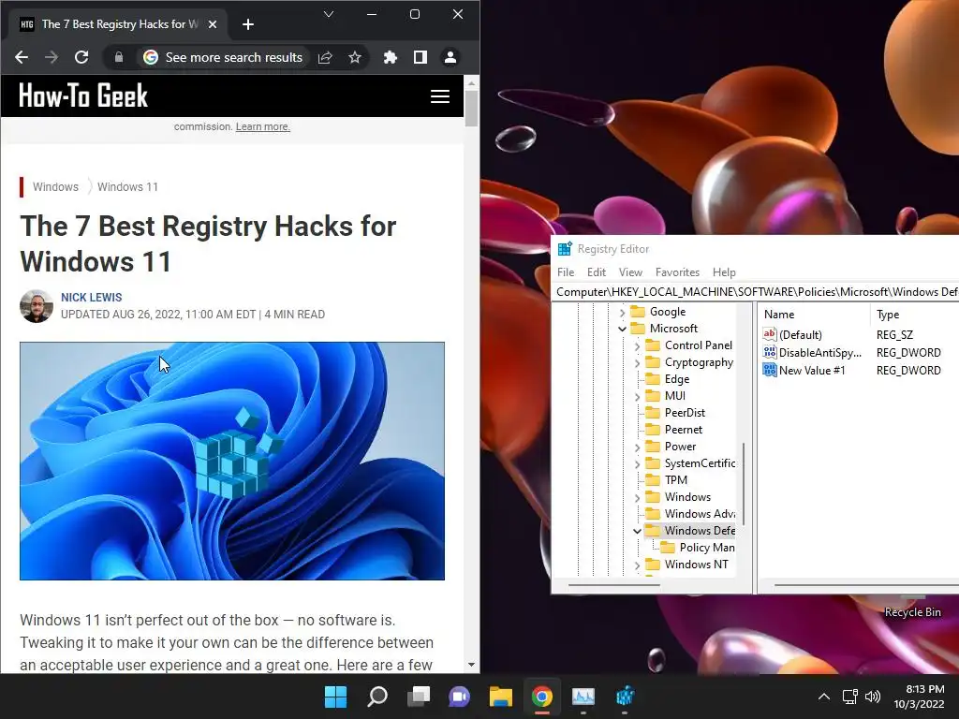Image resolution: width=959 pixels, height=719 pixels.
Task: Click the registry tree vertical scrollbar
Action: coord(744,484)
